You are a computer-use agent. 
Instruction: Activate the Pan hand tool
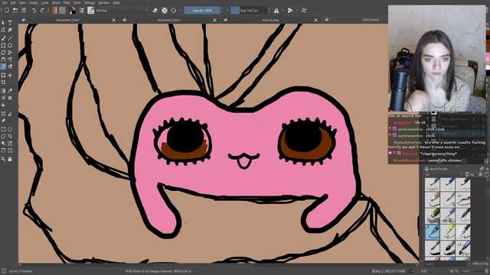pos(10,159)
